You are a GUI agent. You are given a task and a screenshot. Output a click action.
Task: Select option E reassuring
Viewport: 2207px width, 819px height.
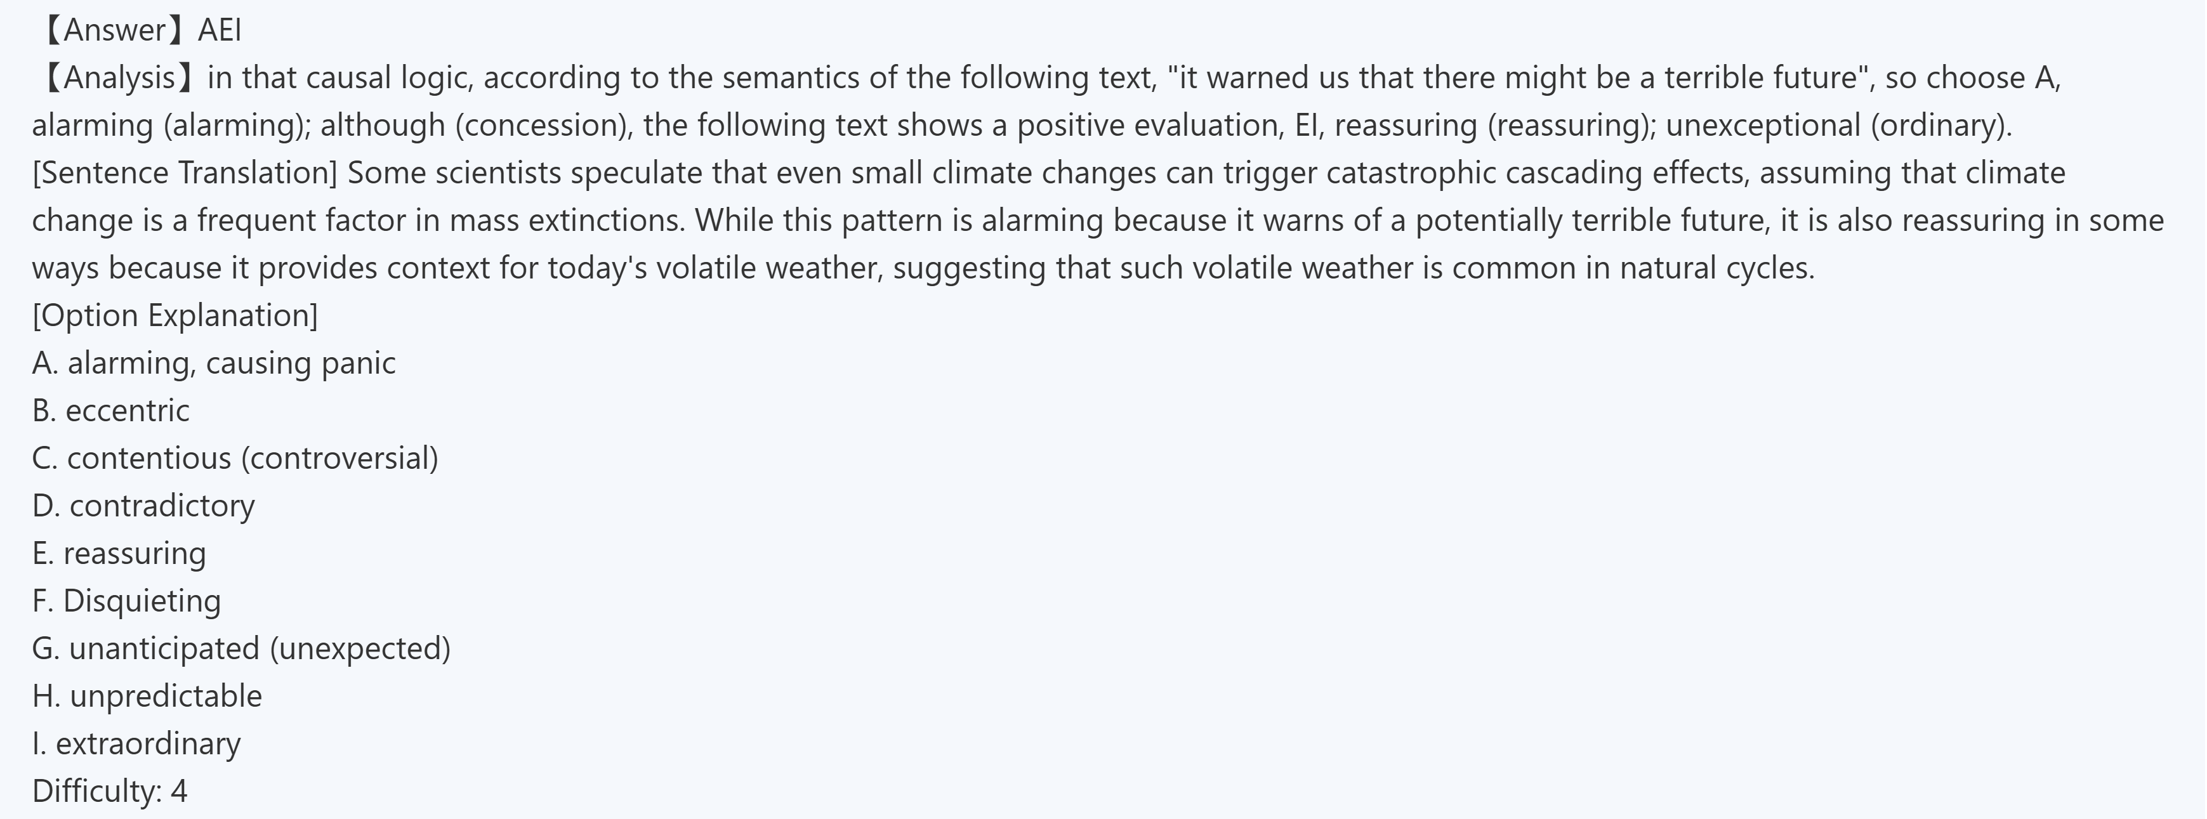(119, 553)
